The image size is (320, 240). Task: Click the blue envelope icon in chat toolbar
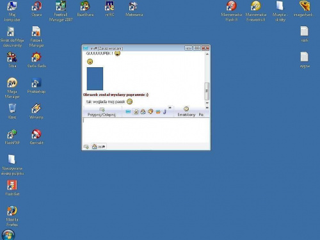[x=128, y=111]
